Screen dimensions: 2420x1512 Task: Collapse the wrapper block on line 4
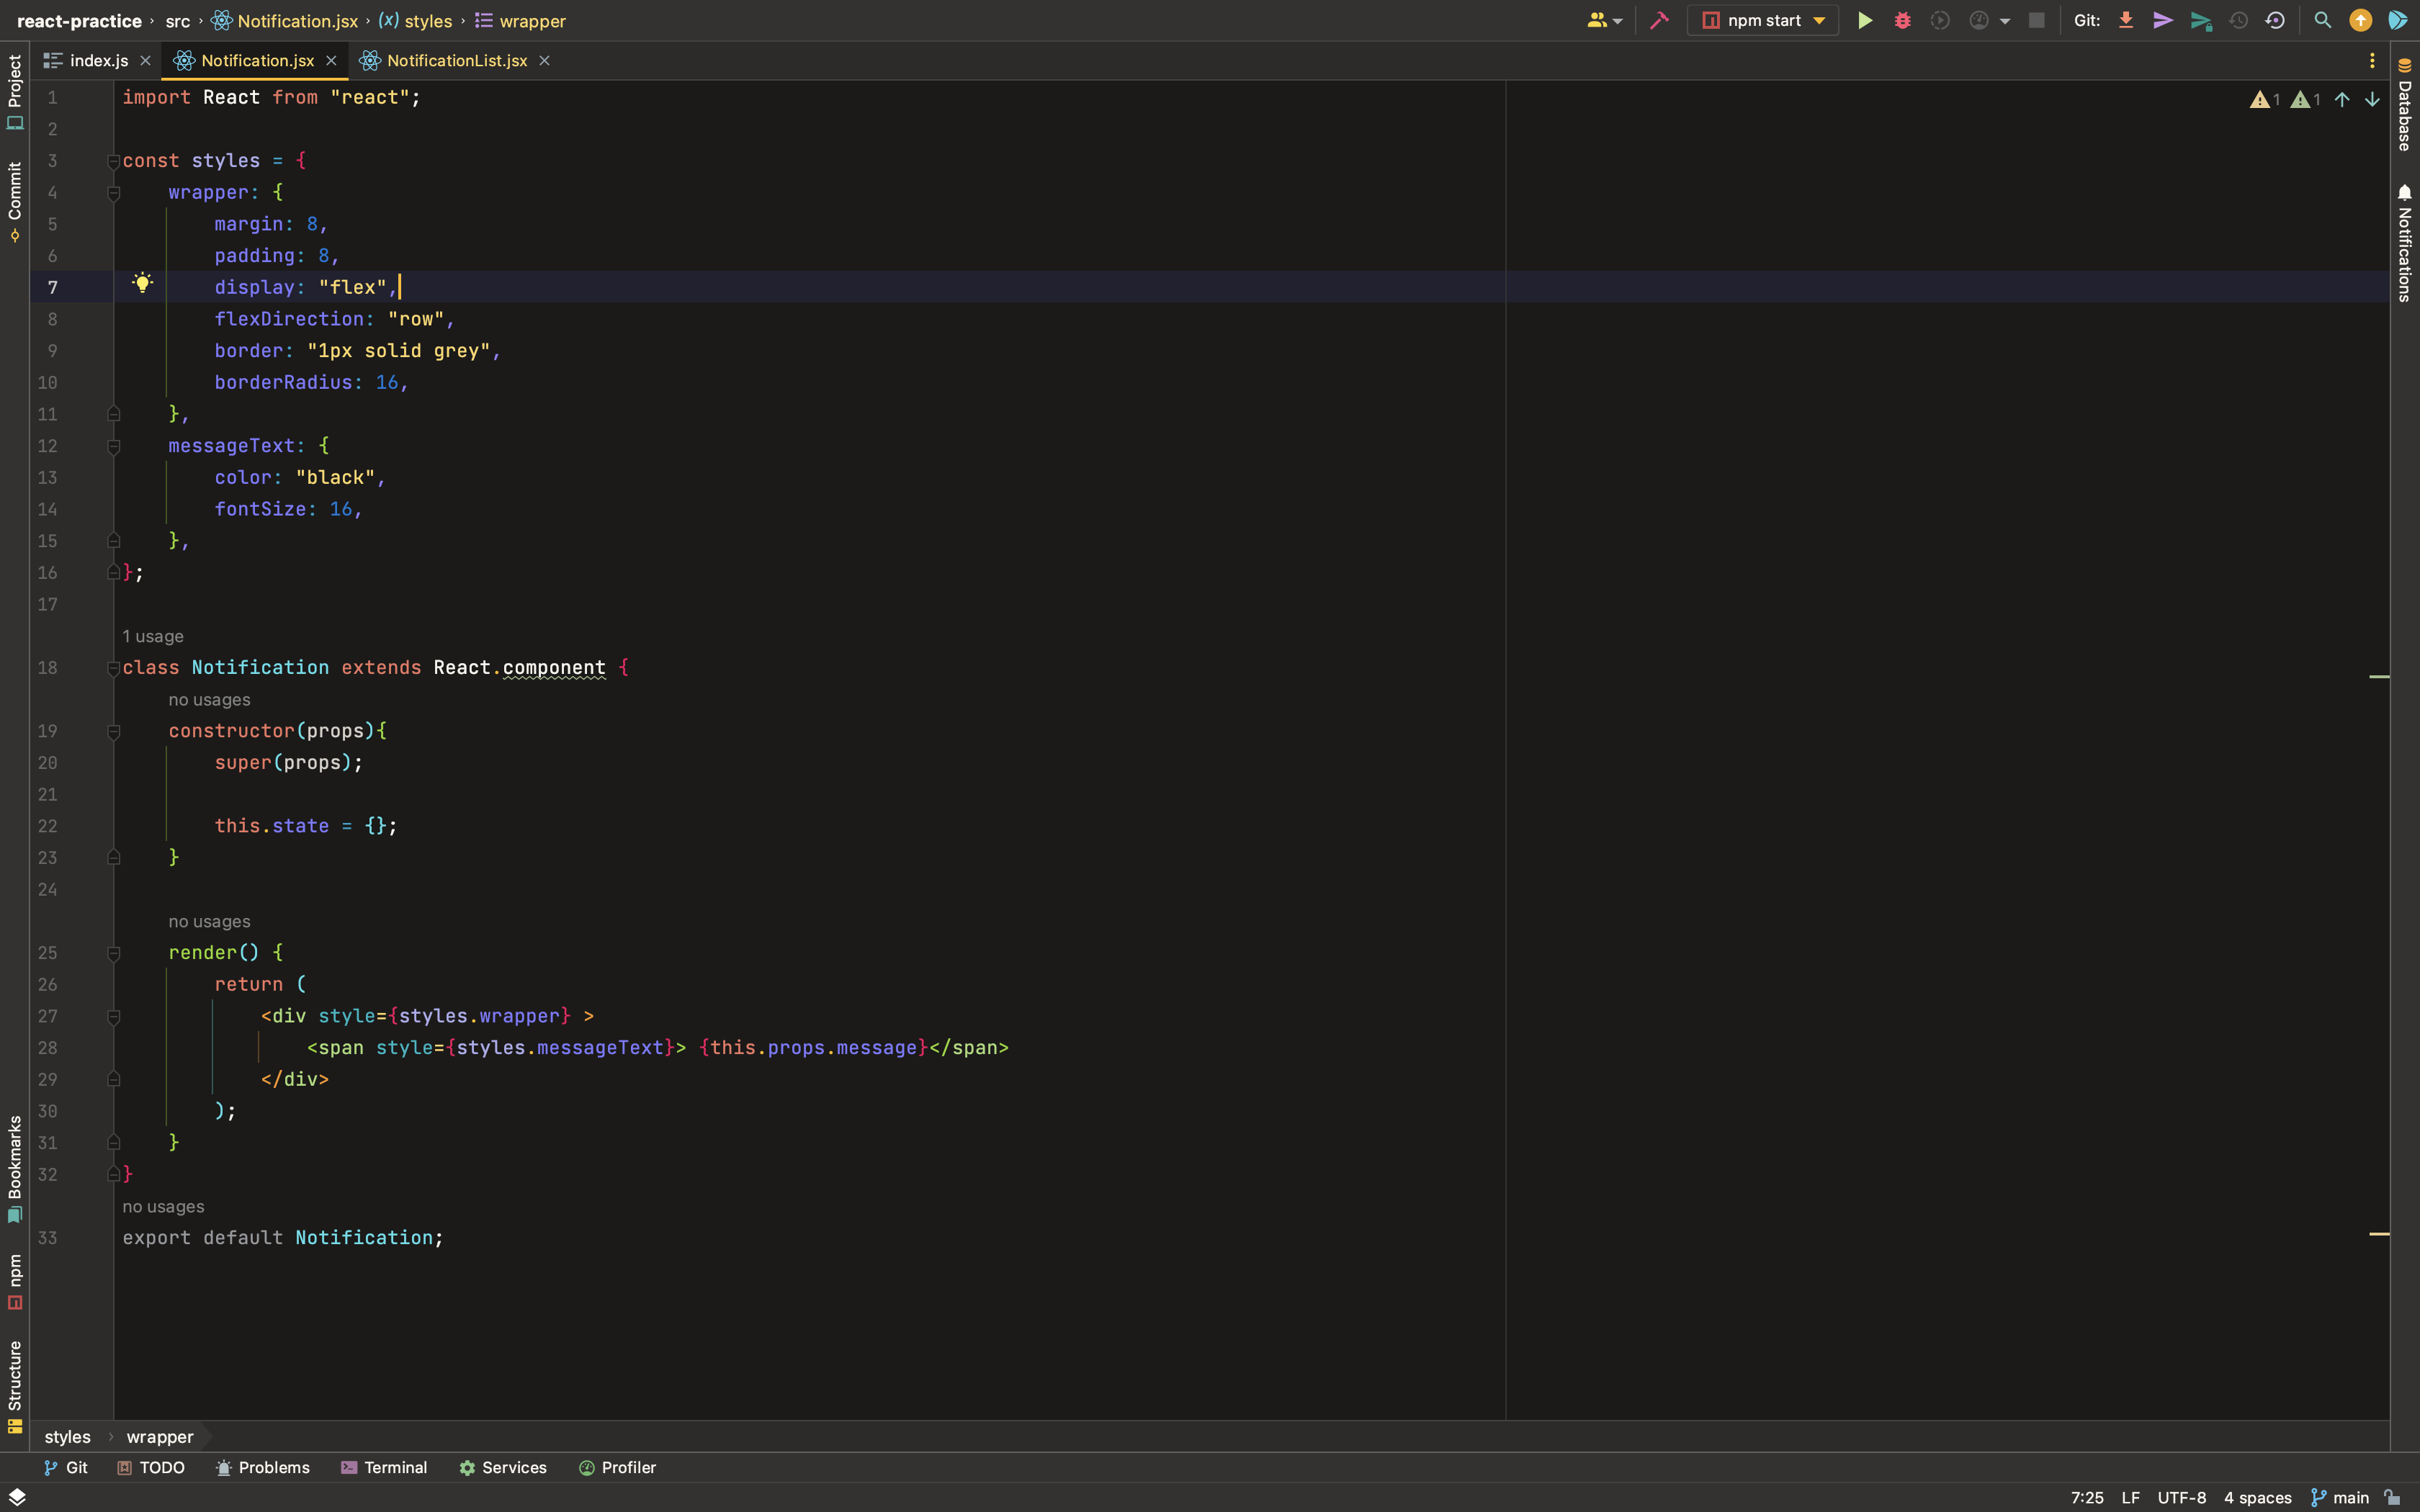click(113, 193)
